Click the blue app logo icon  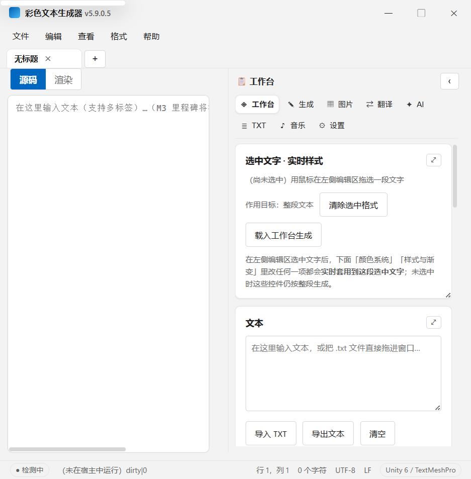pyautogui.click(x=15, y=13)
